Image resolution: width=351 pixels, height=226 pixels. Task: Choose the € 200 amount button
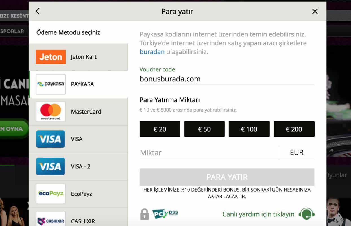click(294, 129)
